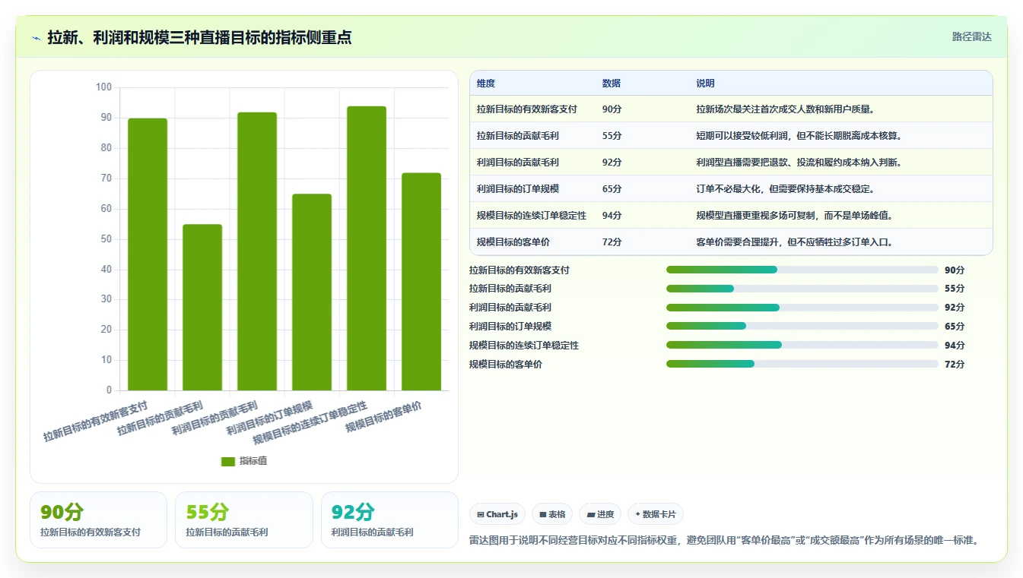The image size is (1023, 578).
Task: Click description 订单不必最大化
Action: click(x=785, y=189)
